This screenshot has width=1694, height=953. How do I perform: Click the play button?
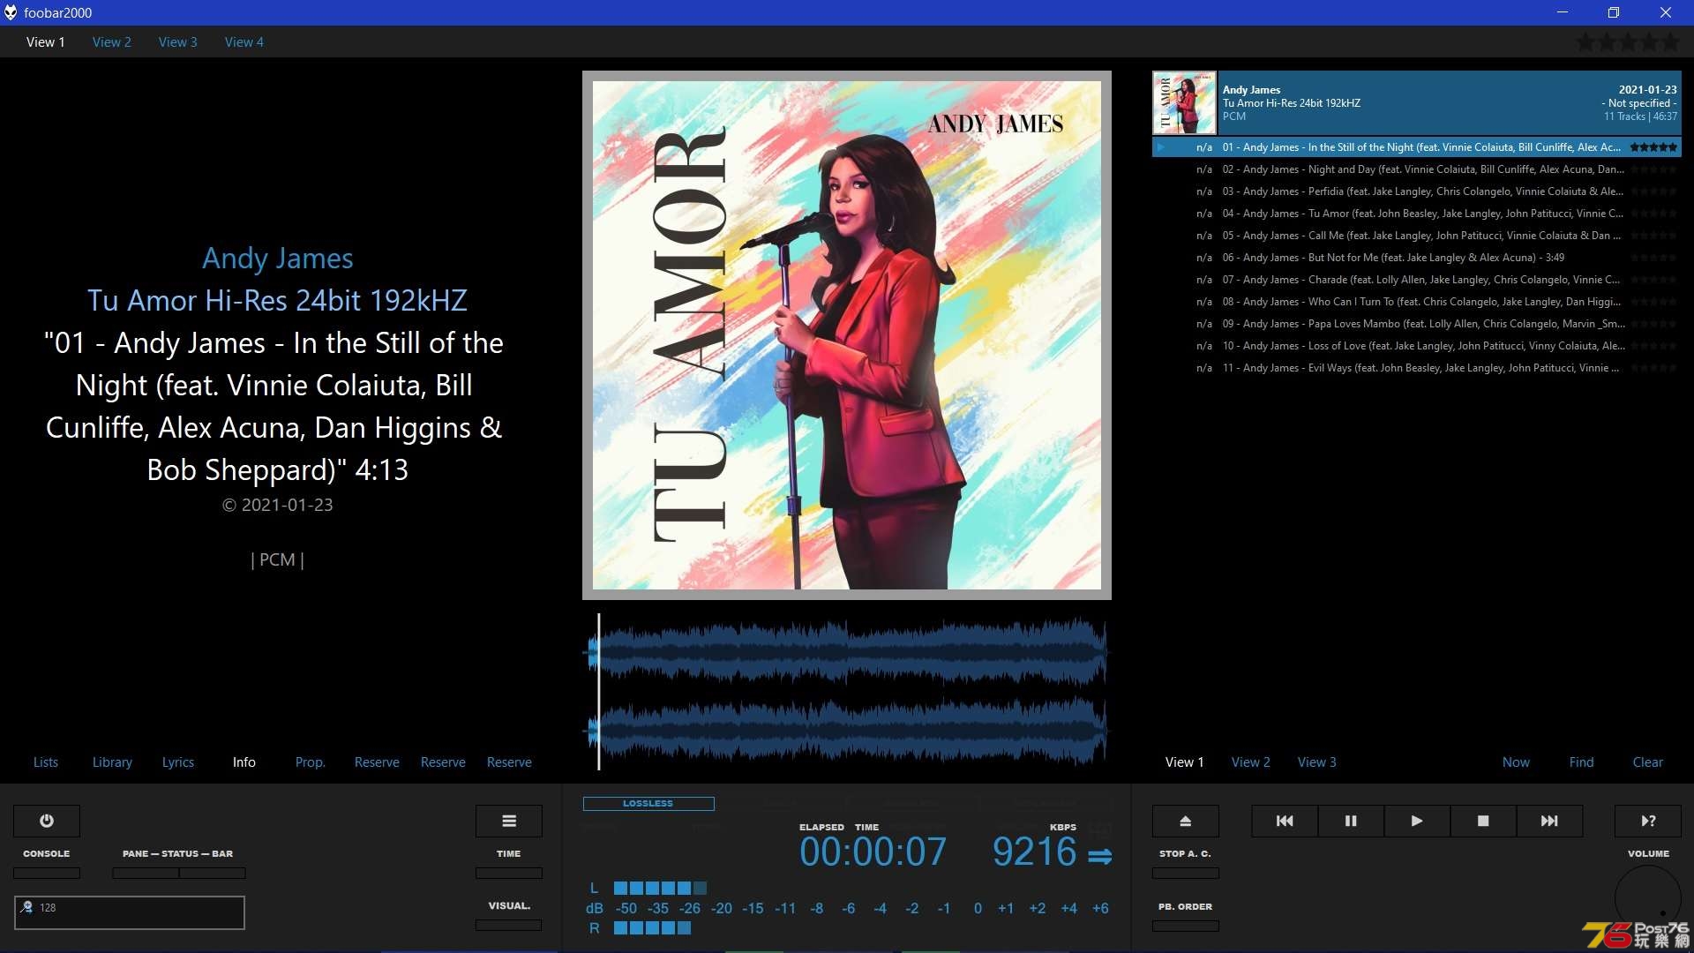tap(1417, 821)
